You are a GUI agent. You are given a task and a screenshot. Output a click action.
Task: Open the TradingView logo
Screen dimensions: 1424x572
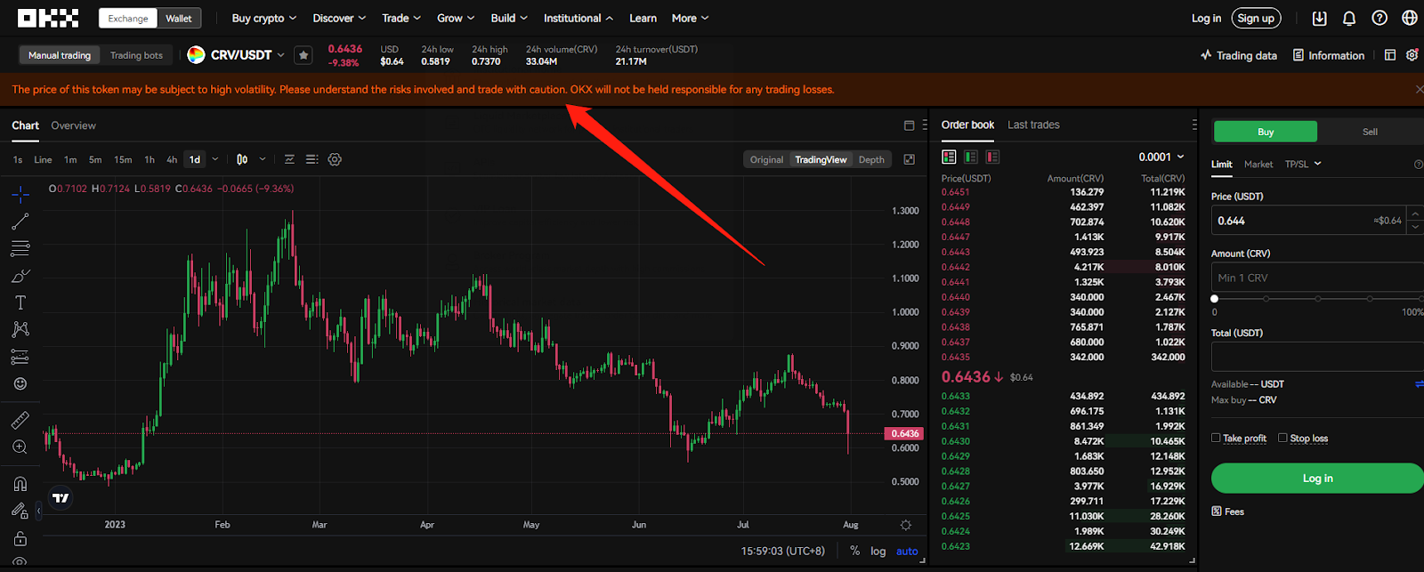point(61,498)
